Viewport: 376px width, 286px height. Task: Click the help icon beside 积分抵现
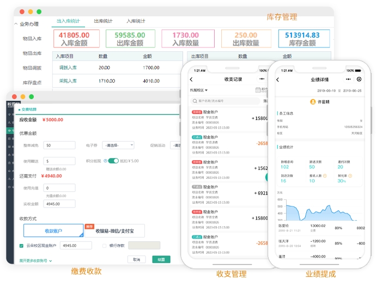tap(105, 161)
